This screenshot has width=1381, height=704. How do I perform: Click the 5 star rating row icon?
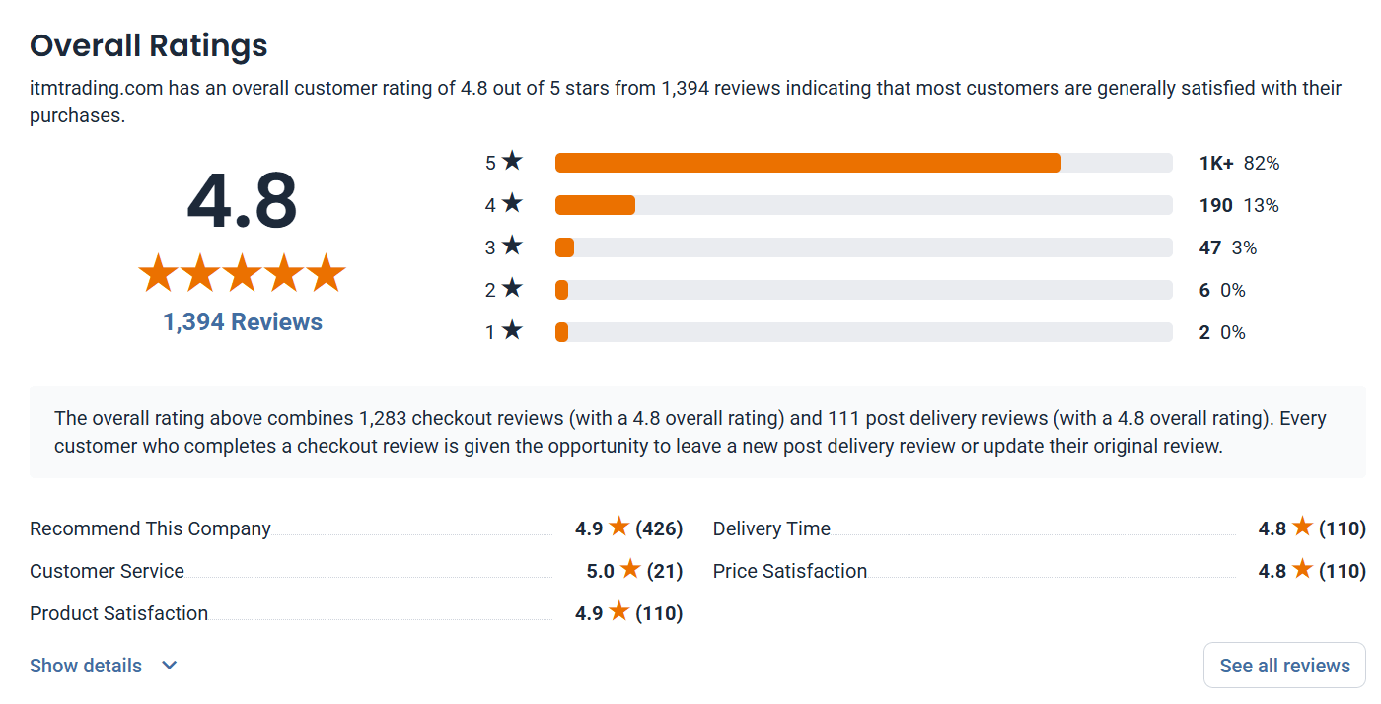tap(511, 161)
